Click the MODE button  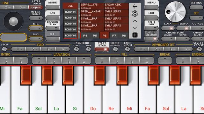pos(52,8)
